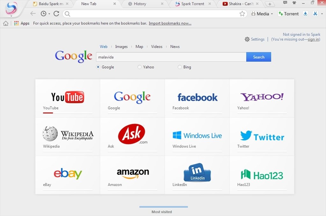
Task: Focus the empty address bar
Action: pos(154,14)
